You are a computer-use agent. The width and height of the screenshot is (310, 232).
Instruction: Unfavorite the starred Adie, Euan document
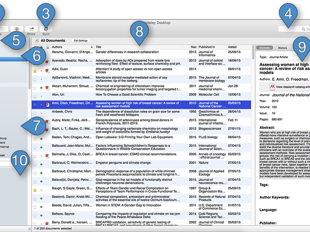point(35,71)
